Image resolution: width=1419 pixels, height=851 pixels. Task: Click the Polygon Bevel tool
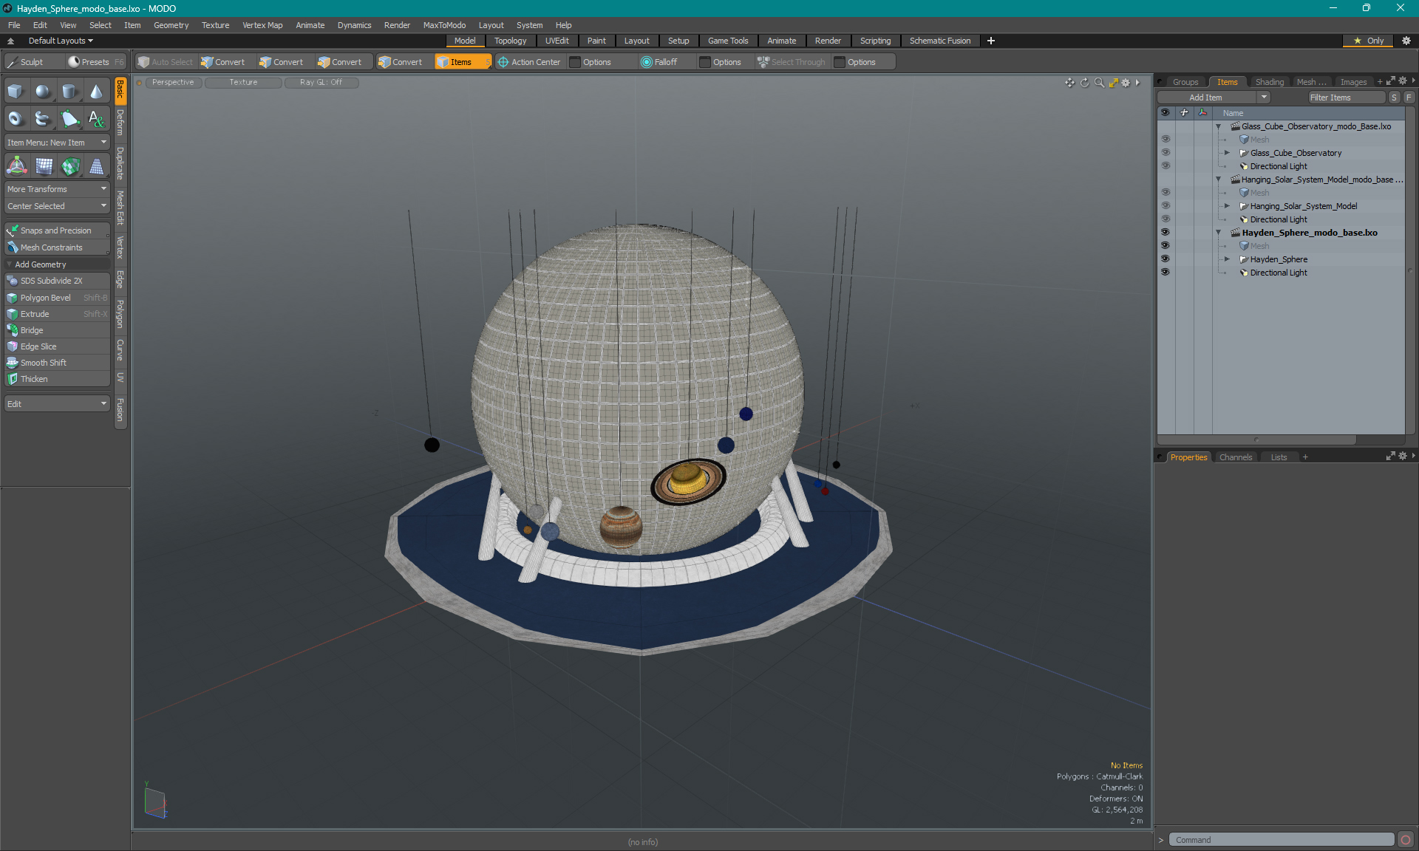57,298
